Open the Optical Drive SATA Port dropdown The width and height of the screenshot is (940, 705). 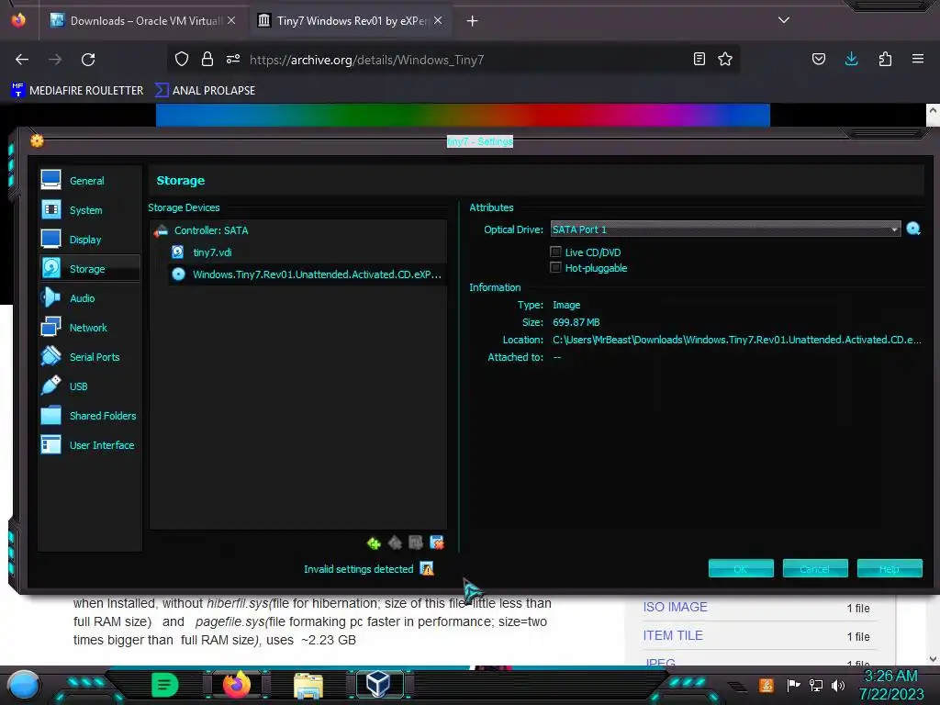[725, 229]
